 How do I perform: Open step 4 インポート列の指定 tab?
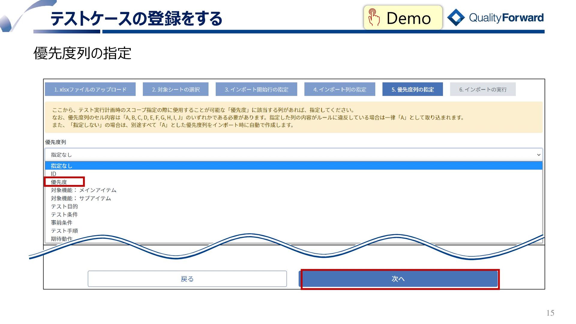coord(340,89)
